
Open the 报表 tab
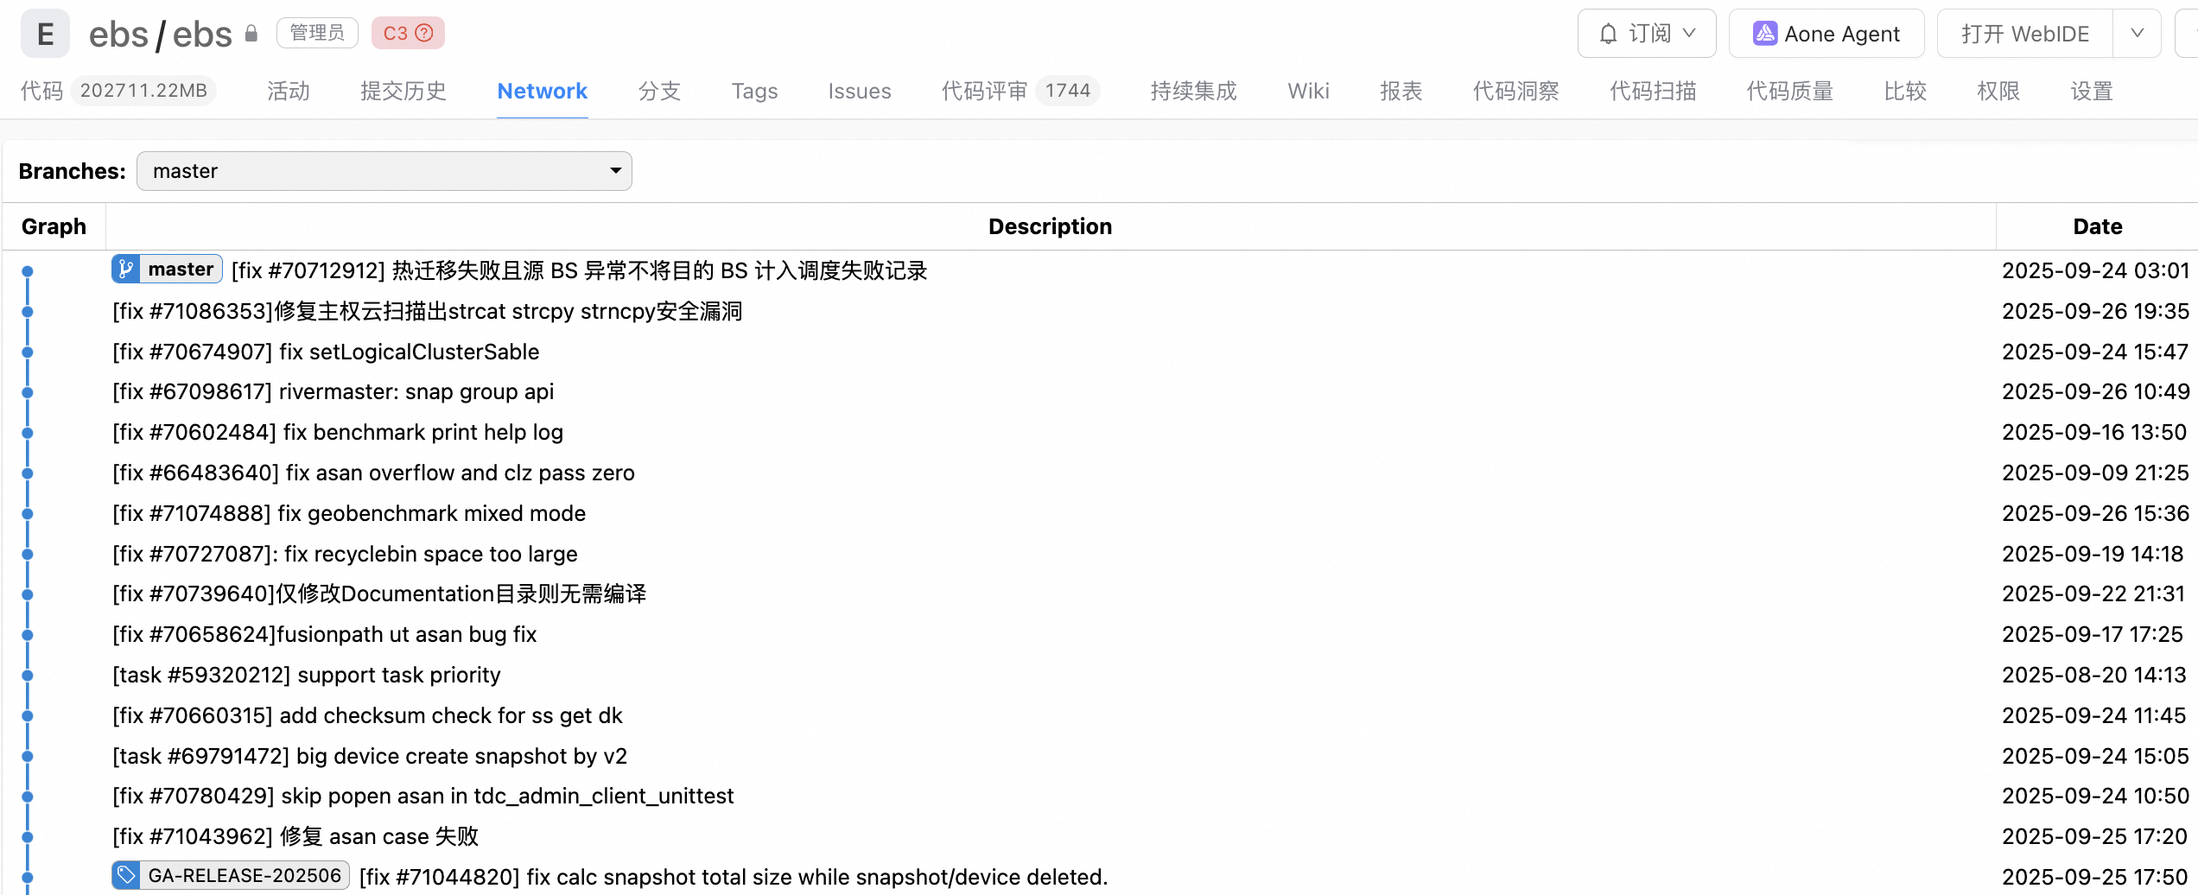click(x=1401, y=91)
